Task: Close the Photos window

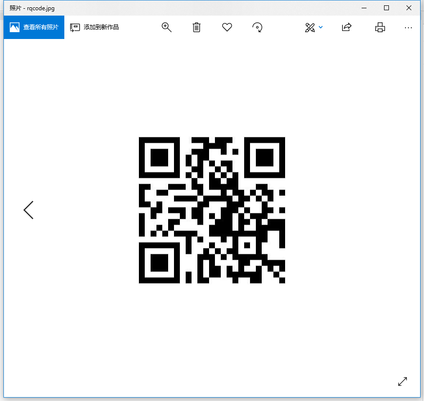Action: coord(409,8)
